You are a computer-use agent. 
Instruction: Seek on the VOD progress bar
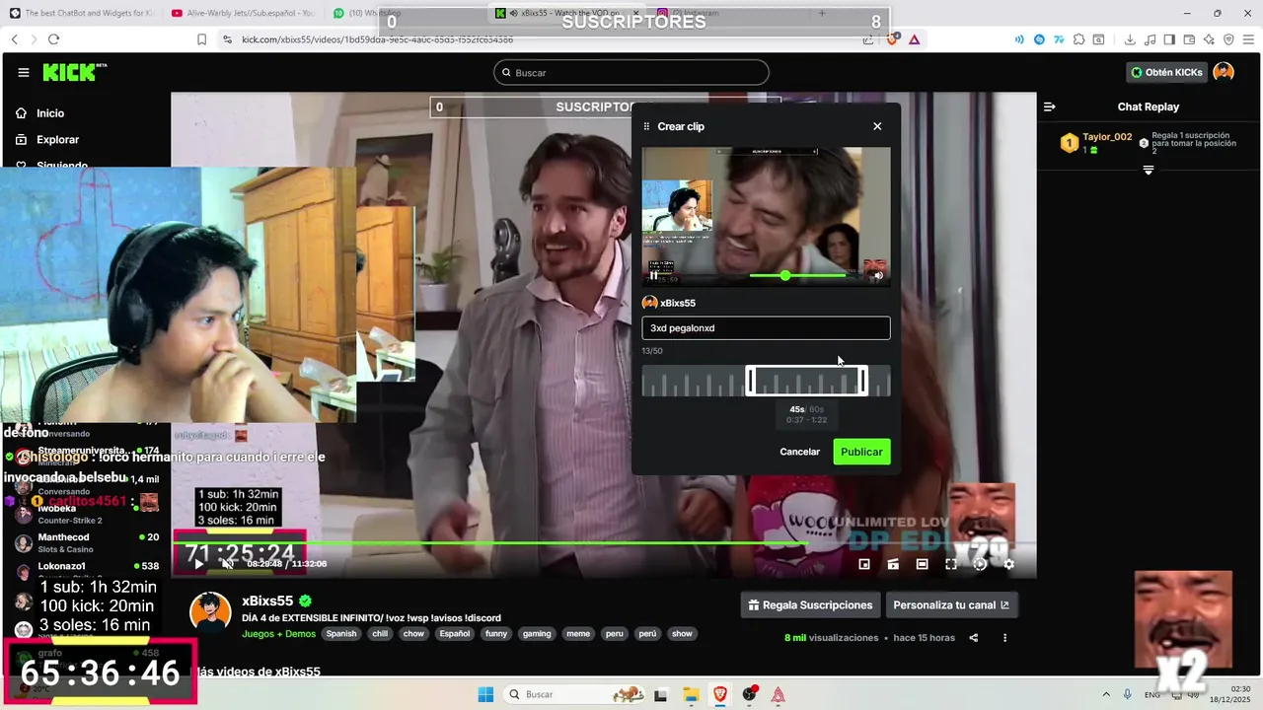point(603,543)
